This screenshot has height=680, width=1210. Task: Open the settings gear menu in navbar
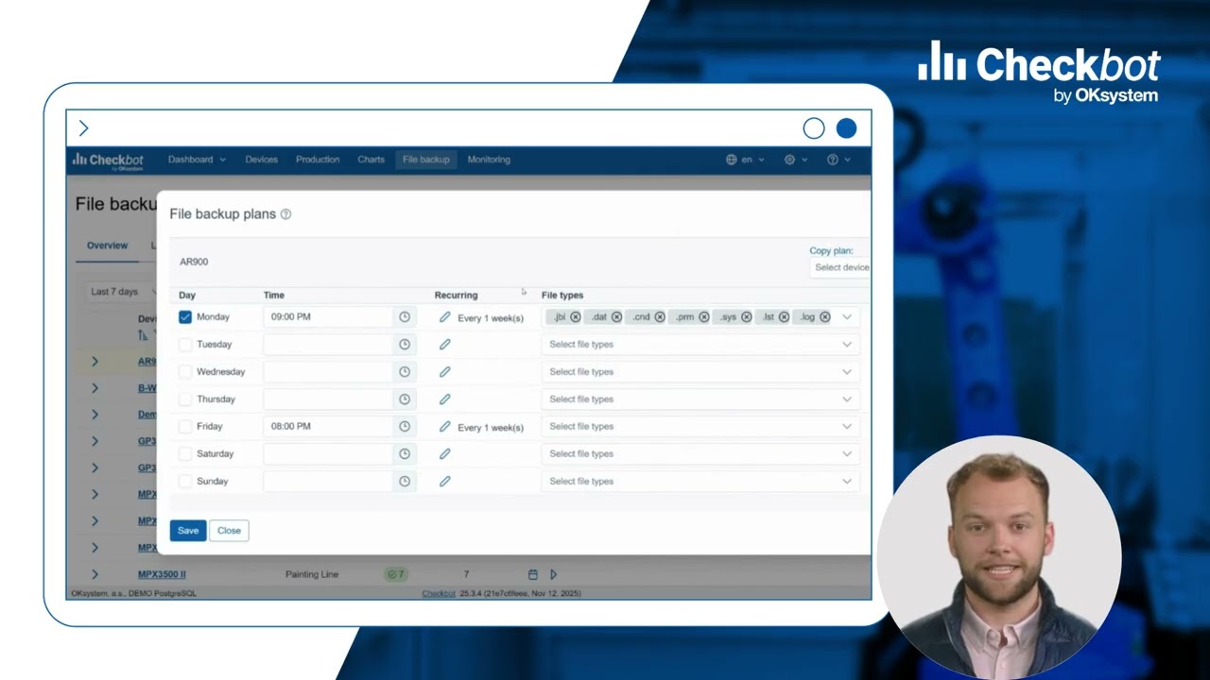pos(794,160)
